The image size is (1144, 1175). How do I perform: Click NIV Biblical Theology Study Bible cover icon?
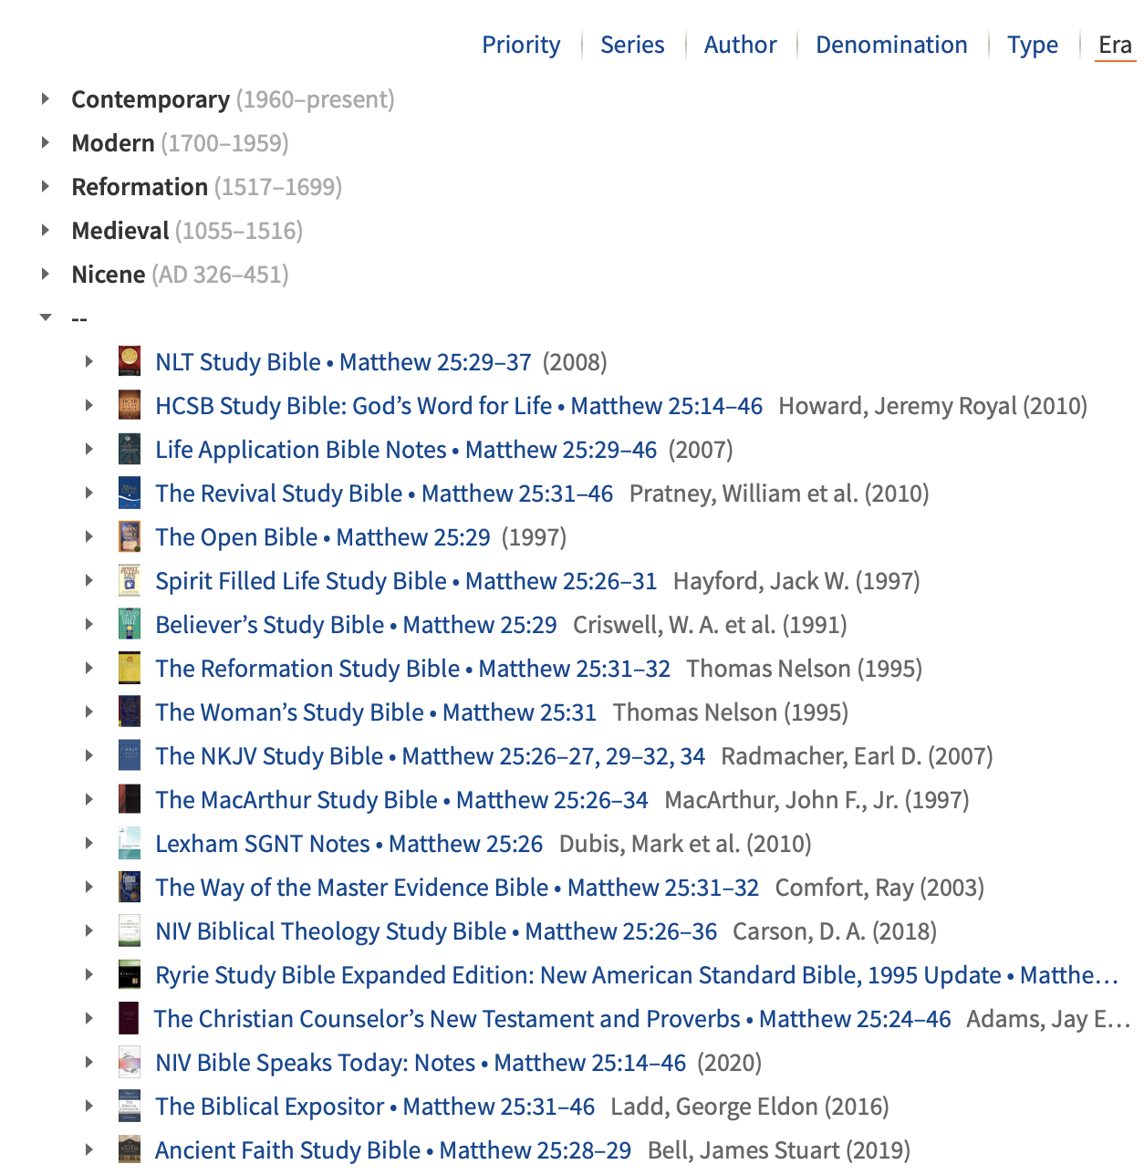pyautogui.click(x=130, y=931)
